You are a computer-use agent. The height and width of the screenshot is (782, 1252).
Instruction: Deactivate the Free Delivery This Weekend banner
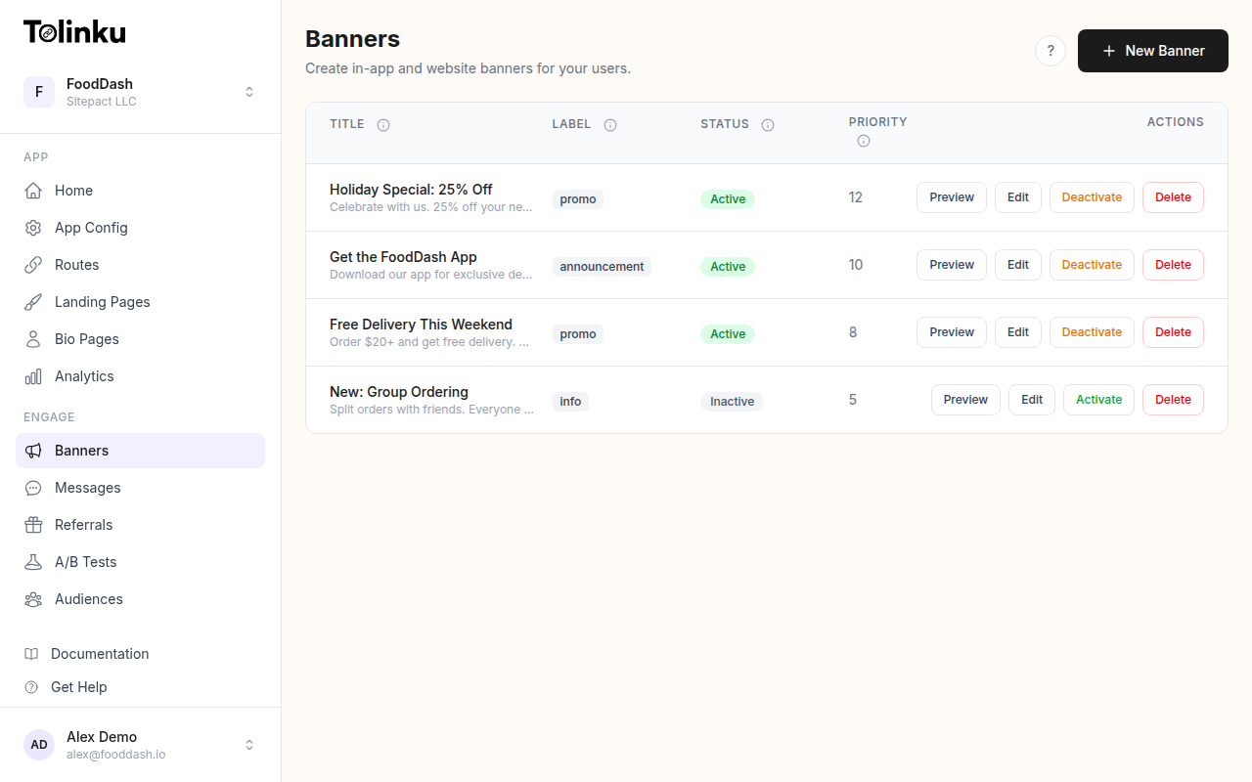[1092, 331]
